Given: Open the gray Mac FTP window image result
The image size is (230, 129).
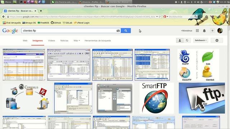Looking at the screenshot, I should 114,98.
